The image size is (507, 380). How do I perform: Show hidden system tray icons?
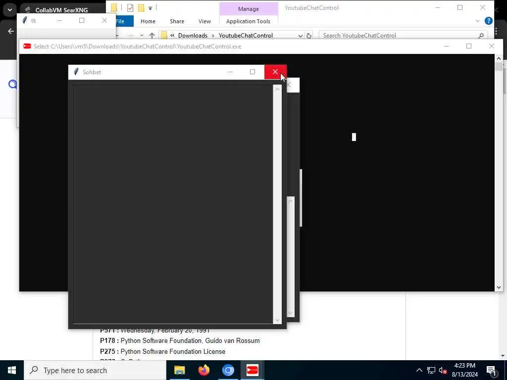419,370
